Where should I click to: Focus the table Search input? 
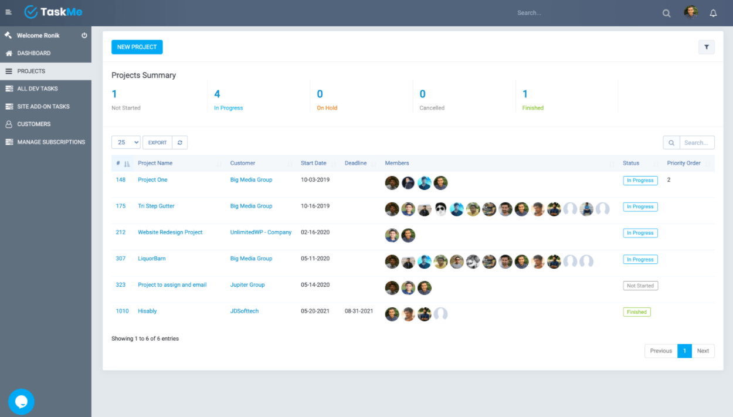click(x=697, y=143)
